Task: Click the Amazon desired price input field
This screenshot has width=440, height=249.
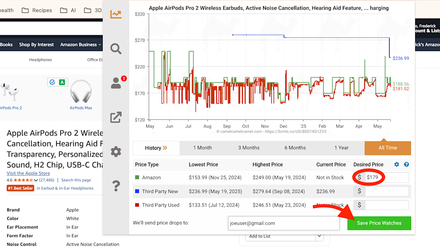Action: coord(386,178)
